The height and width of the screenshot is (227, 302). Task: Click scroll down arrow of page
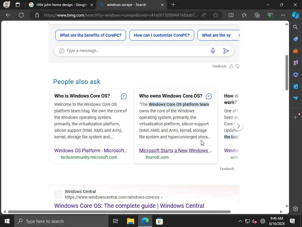pyautogui.click(x=287, y=206)
